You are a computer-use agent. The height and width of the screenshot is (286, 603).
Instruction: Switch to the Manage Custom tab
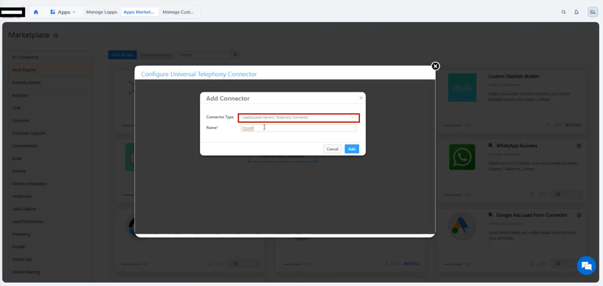[178, 12]
